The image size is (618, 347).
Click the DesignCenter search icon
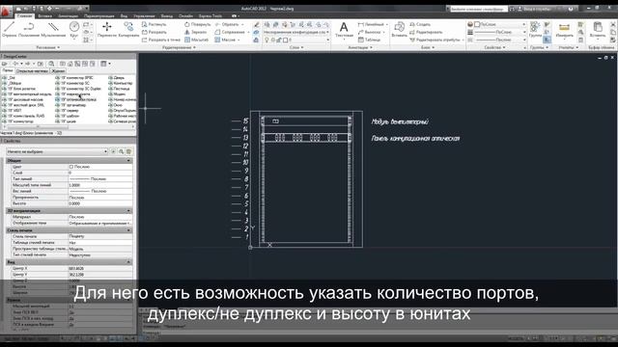[51, 64]
